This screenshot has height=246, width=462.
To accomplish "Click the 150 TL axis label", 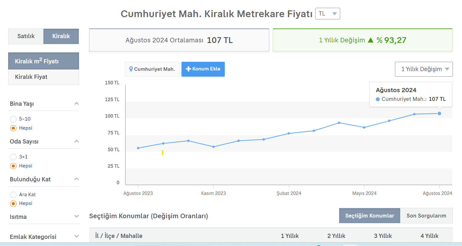I will coord(112,83).
